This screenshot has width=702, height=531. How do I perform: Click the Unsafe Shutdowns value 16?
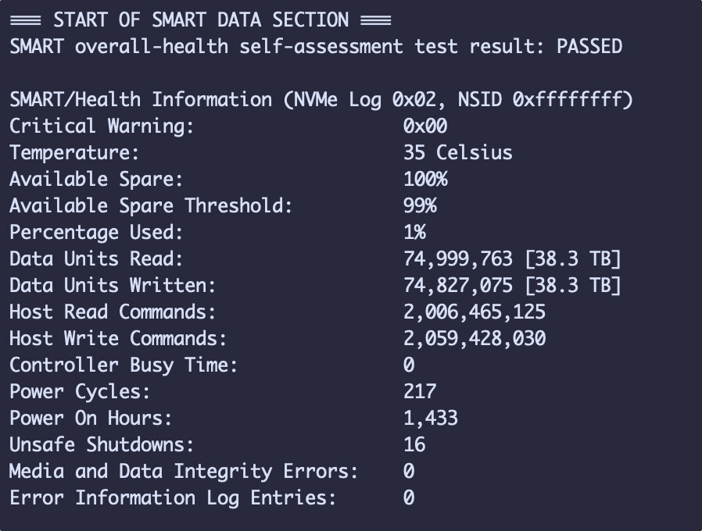[x=414, y=444]
